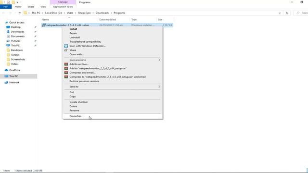308x173 pixels.
Task: Click Local Disk (C:) breadcrumb
Action: point(53,13)
